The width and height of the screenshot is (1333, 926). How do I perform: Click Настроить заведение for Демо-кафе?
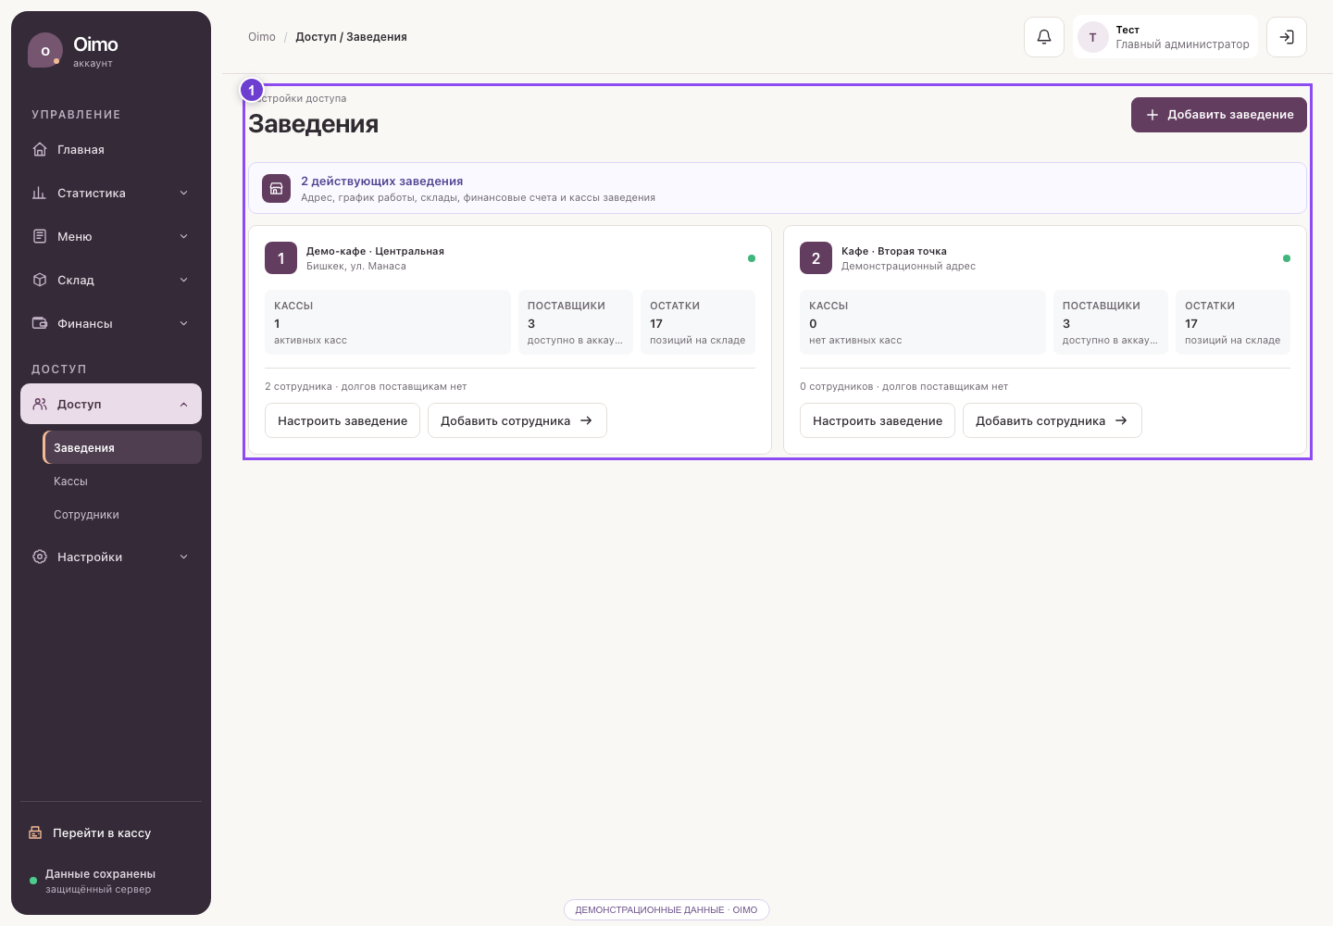(x=343, y=420)
